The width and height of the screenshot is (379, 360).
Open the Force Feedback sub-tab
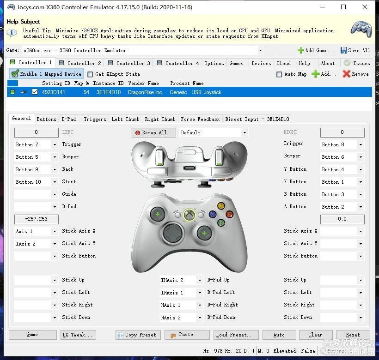(x=200, y=119)
